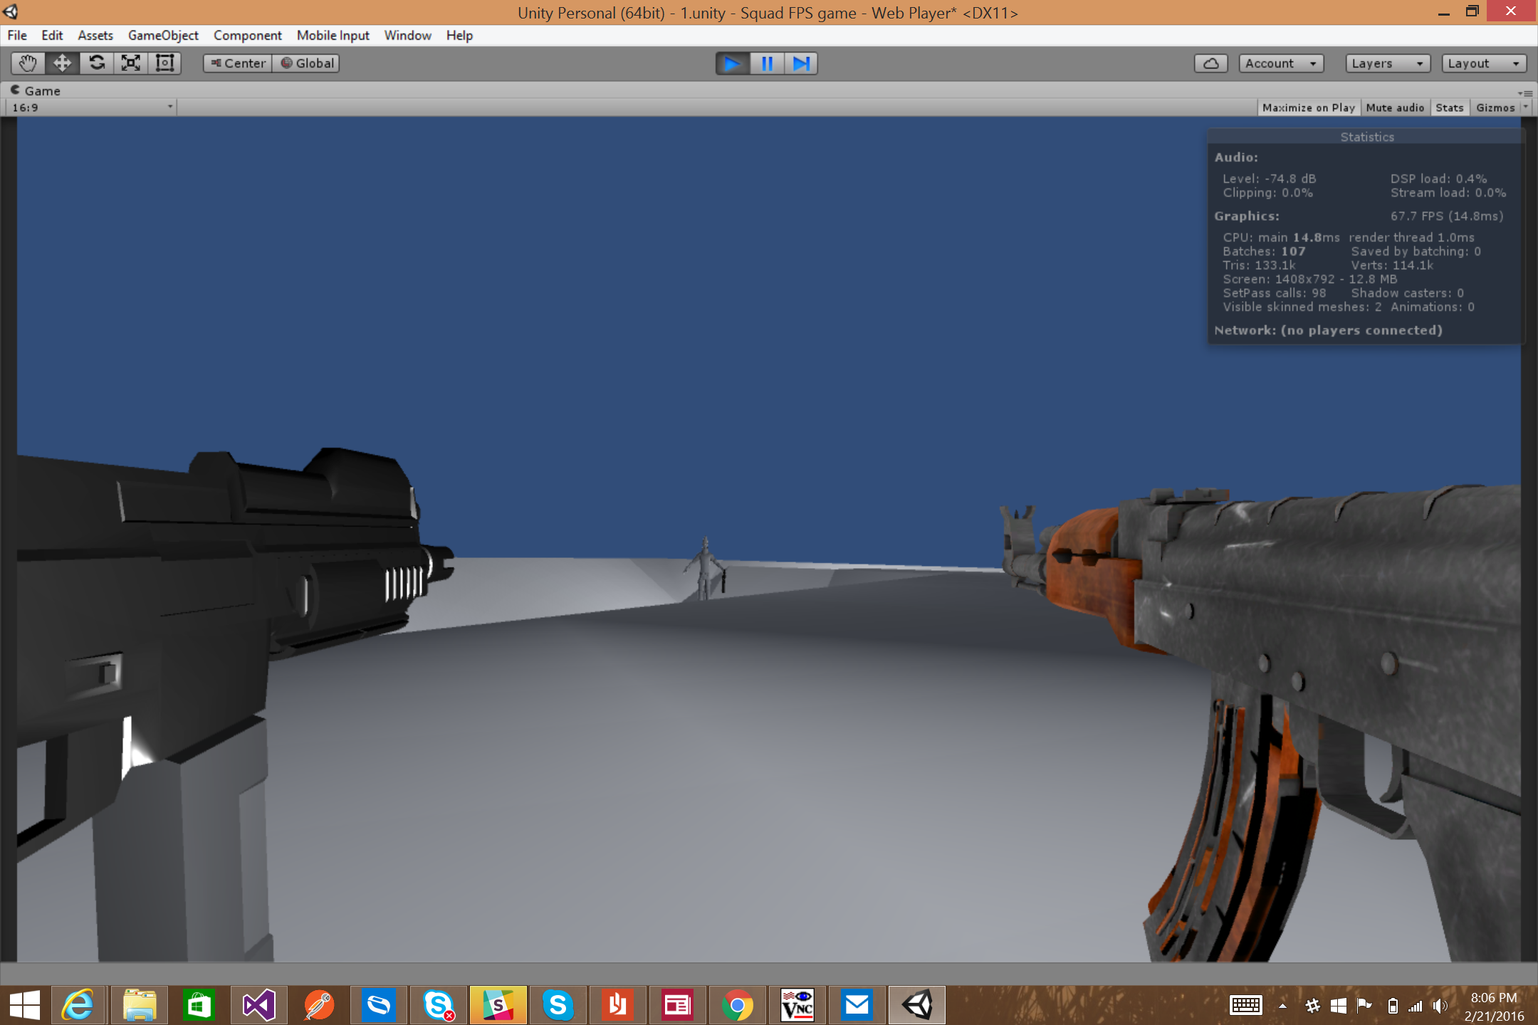Launch Internet Explorer from taskbar

click(78, 1005)
